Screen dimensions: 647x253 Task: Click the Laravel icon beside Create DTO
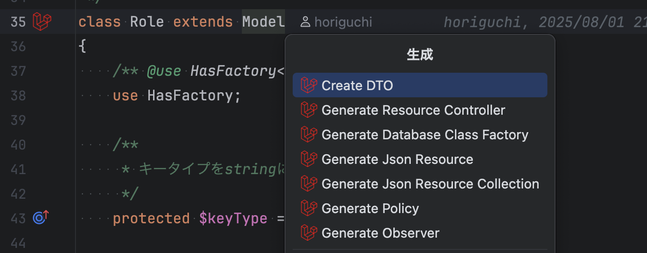309,85
